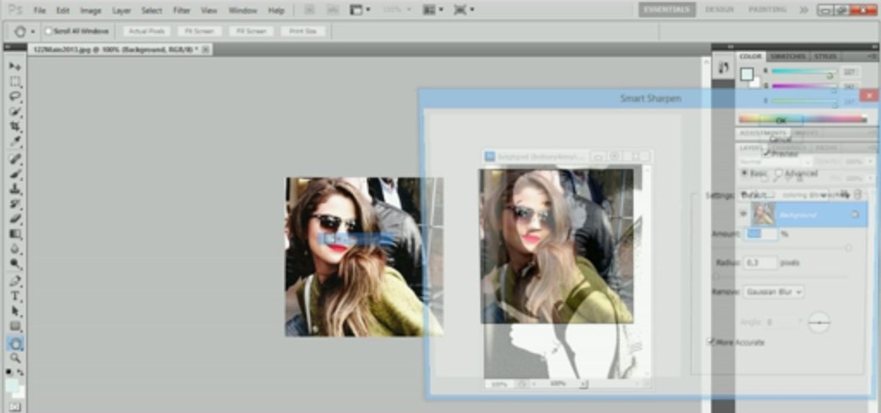This screenshot has width=881, height=413.
Task: Select the Crop tool
Action: point(15,126)
